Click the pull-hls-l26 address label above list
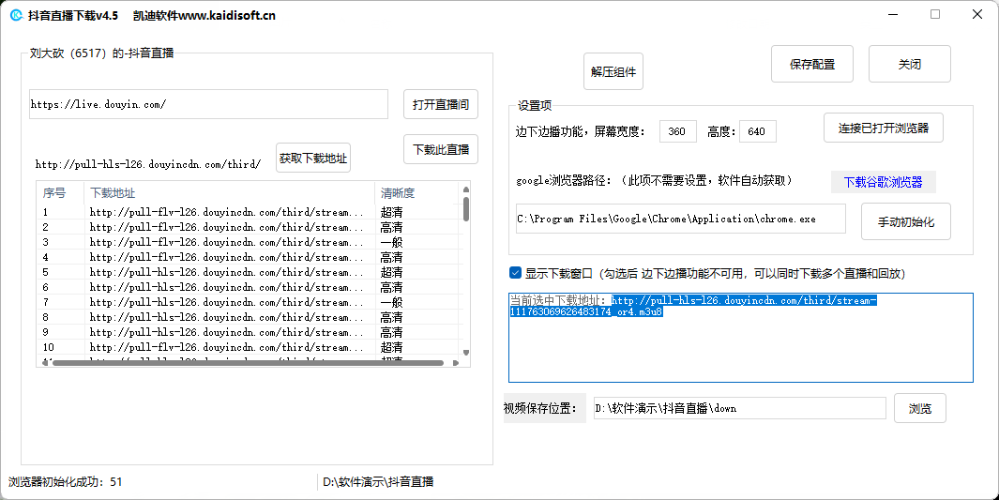The width and height of the screenshot is (999, 500). point(148,164)
